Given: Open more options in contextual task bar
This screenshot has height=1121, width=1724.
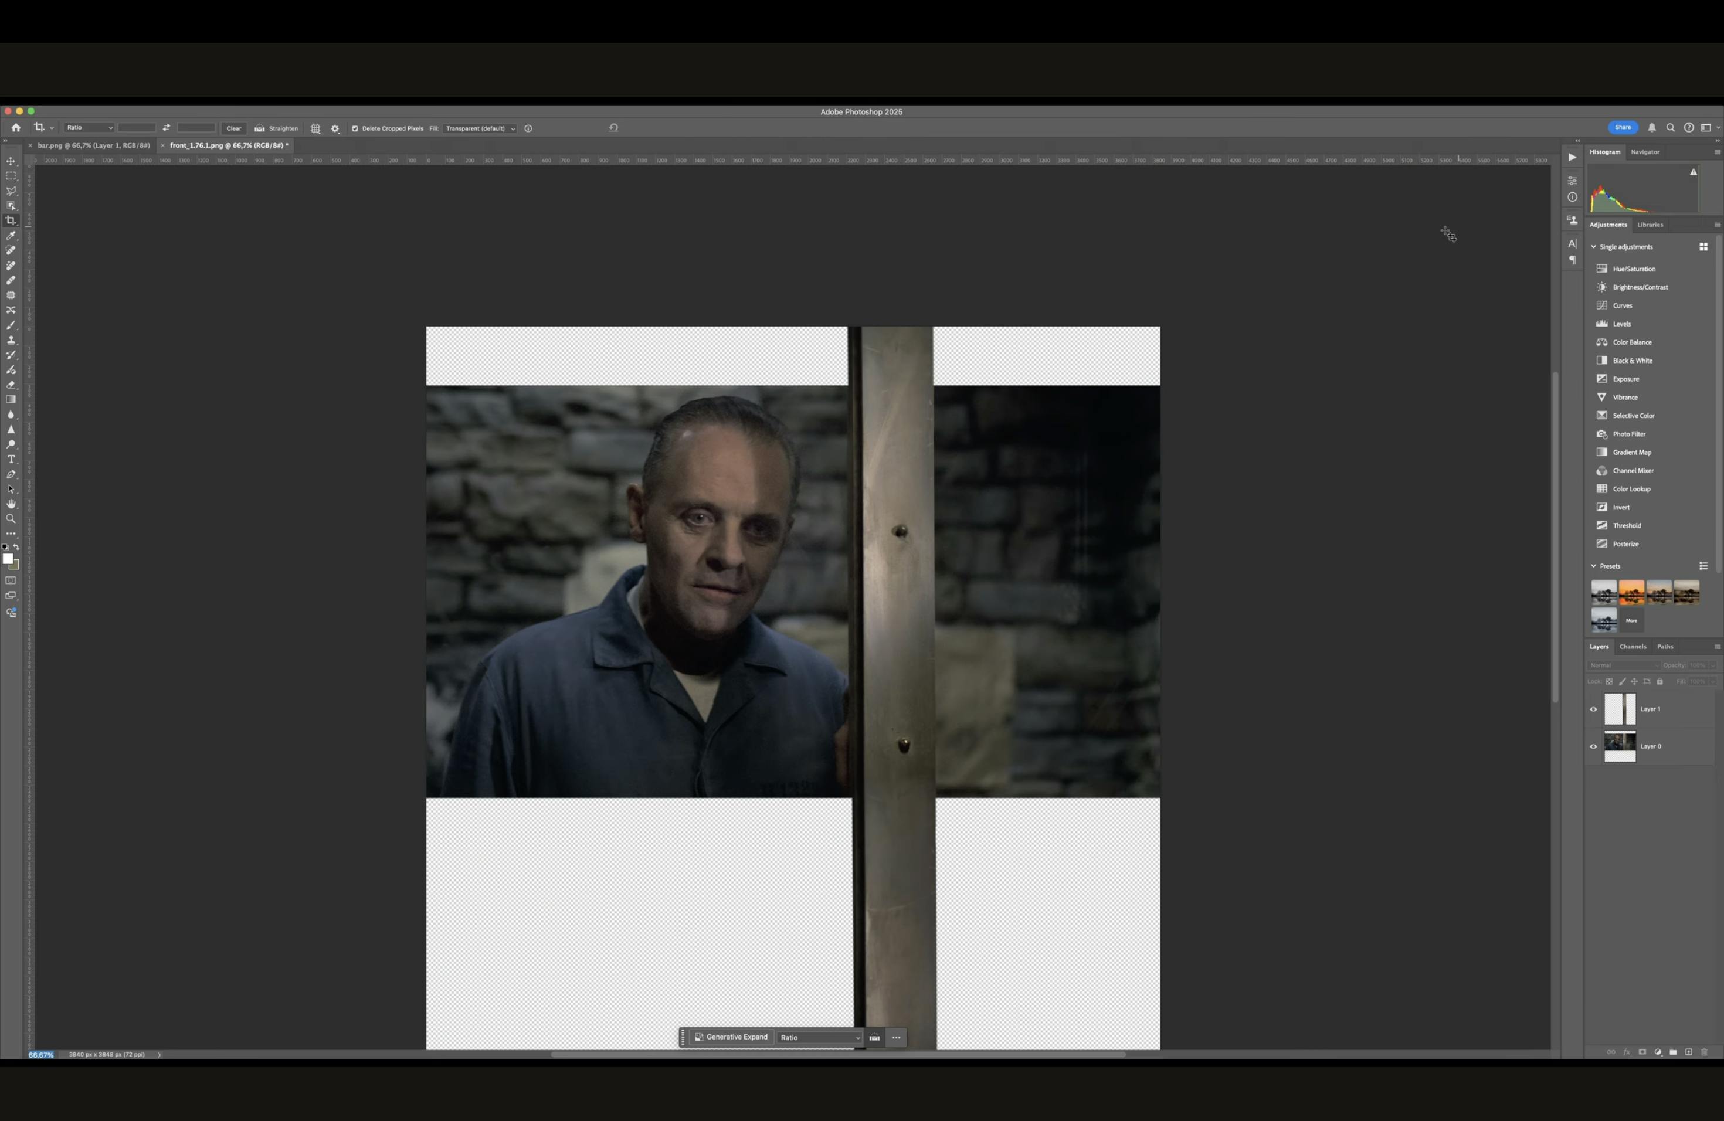Looking at the screenshot, I should tap(897, 1038).
